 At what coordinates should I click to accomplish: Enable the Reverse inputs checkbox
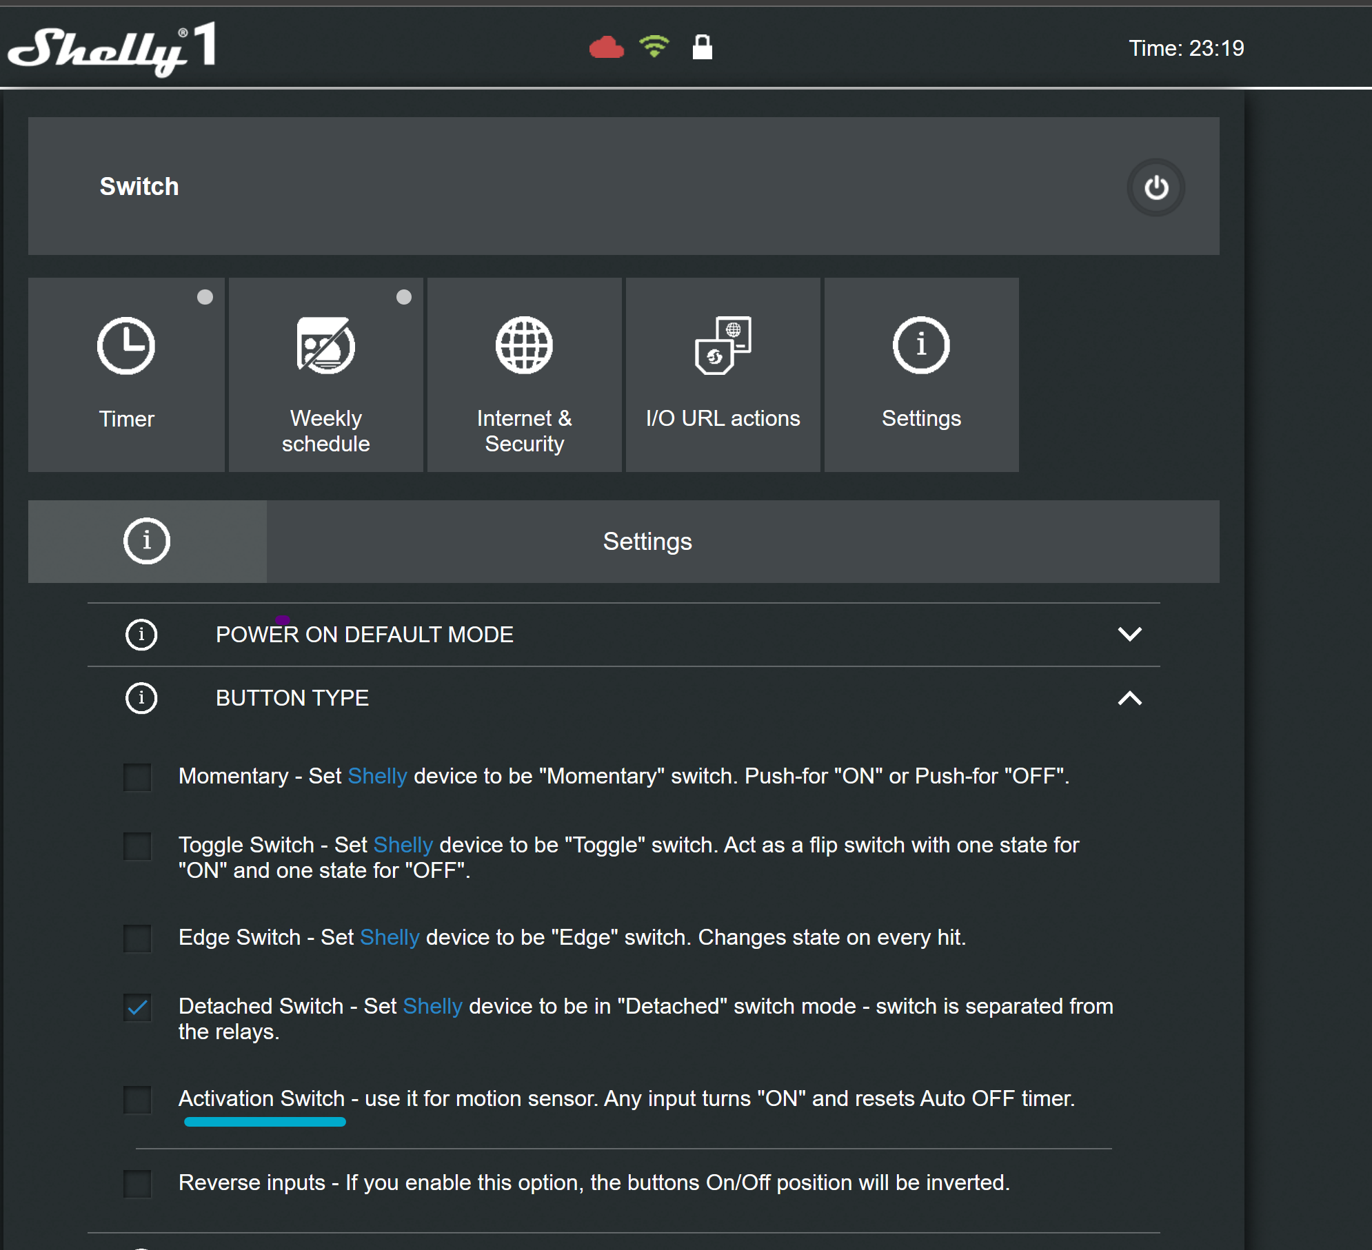137,1184
